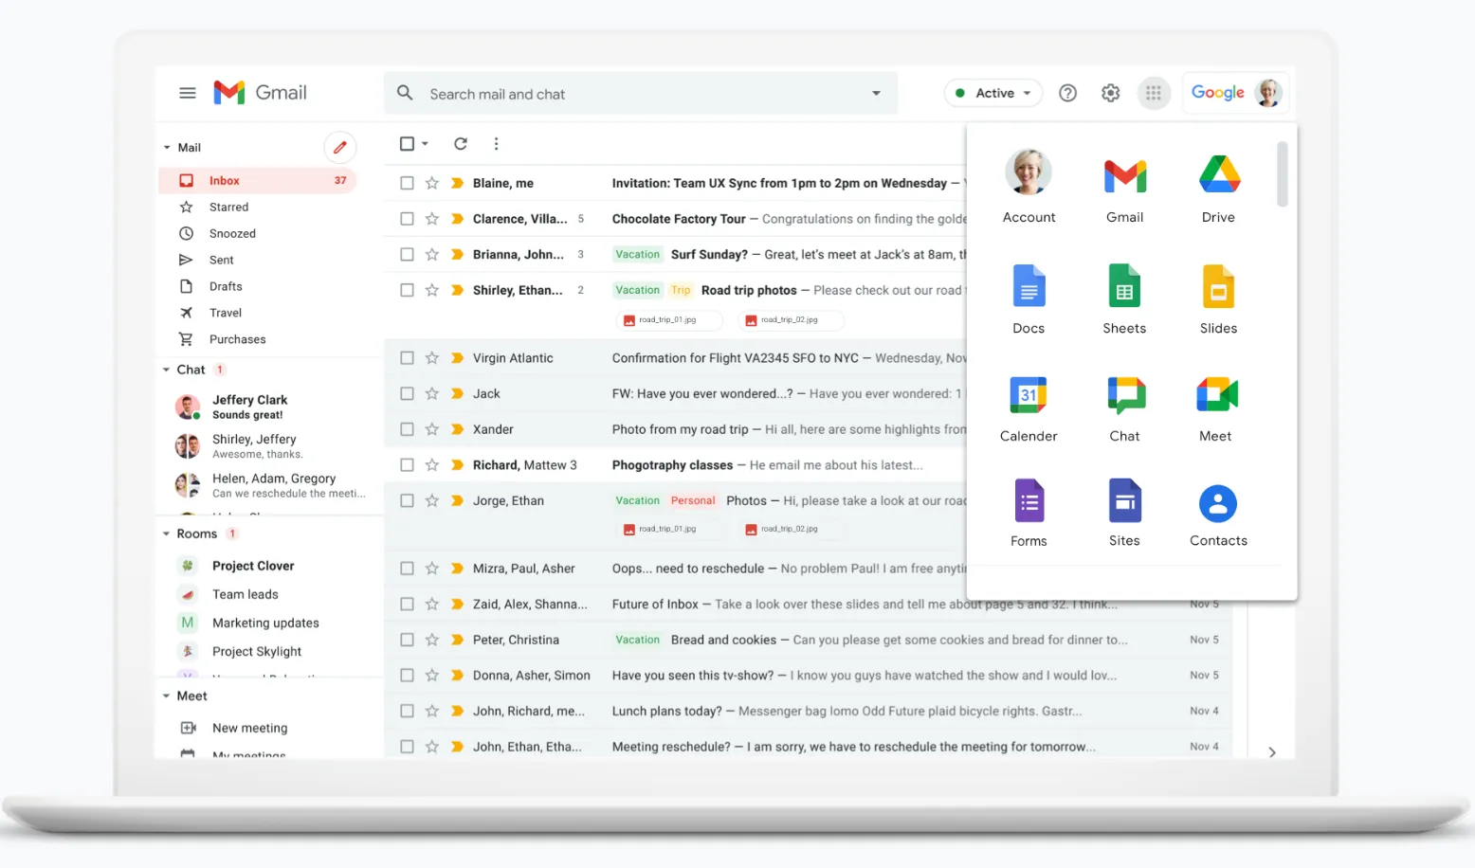Click the apps panel scrollbar
This screenshot has height=868, width=1475.
[1282, 173]
